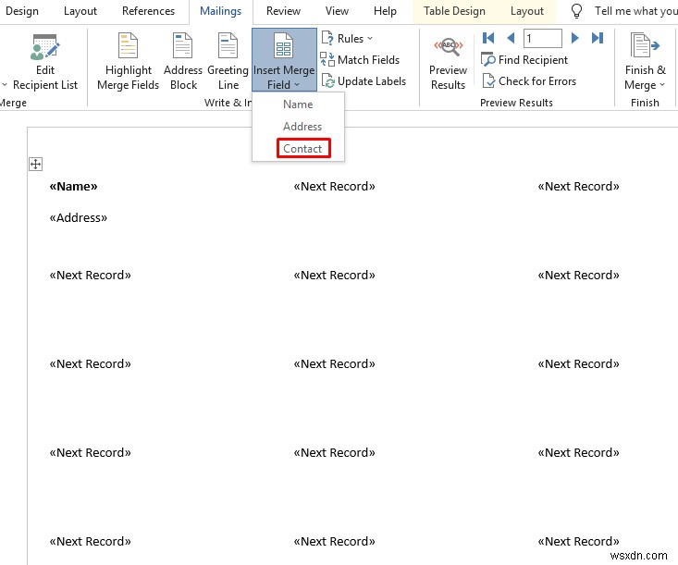
Task: Switch to Review tab
Action: pos(283,11)
